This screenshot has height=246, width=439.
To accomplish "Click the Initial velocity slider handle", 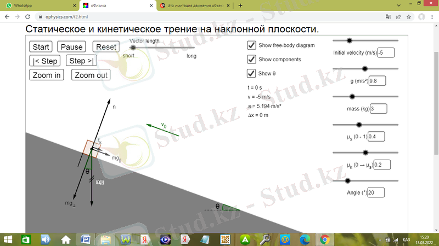I will coord(349,40).
